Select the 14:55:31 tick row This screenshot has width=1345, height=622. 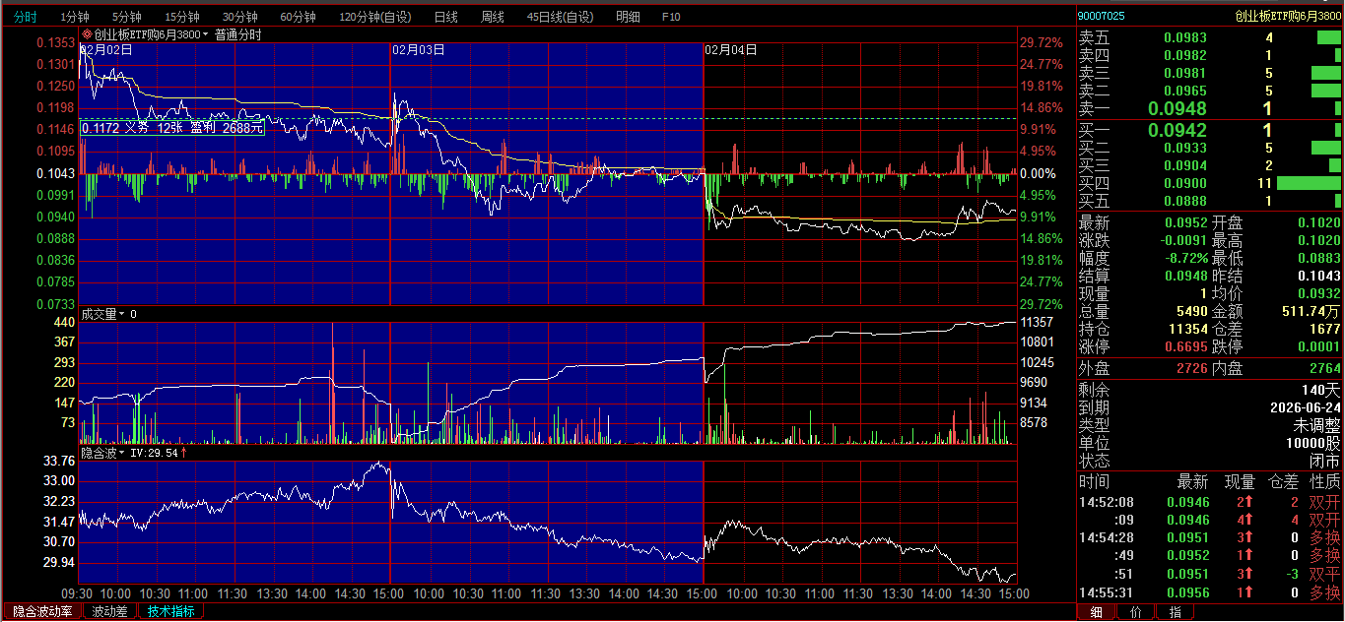pos(1210,592)
